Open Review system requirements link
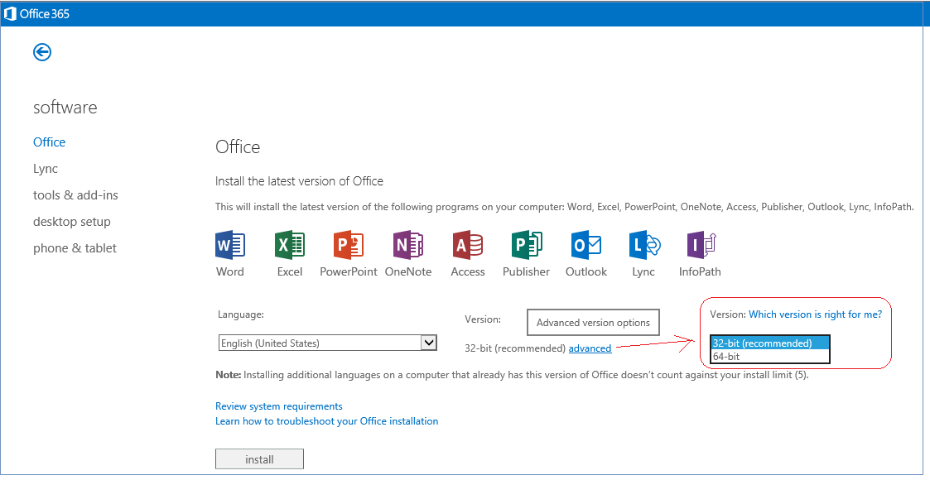This screenshot has width=930, height=480. [x=279, y=406]
